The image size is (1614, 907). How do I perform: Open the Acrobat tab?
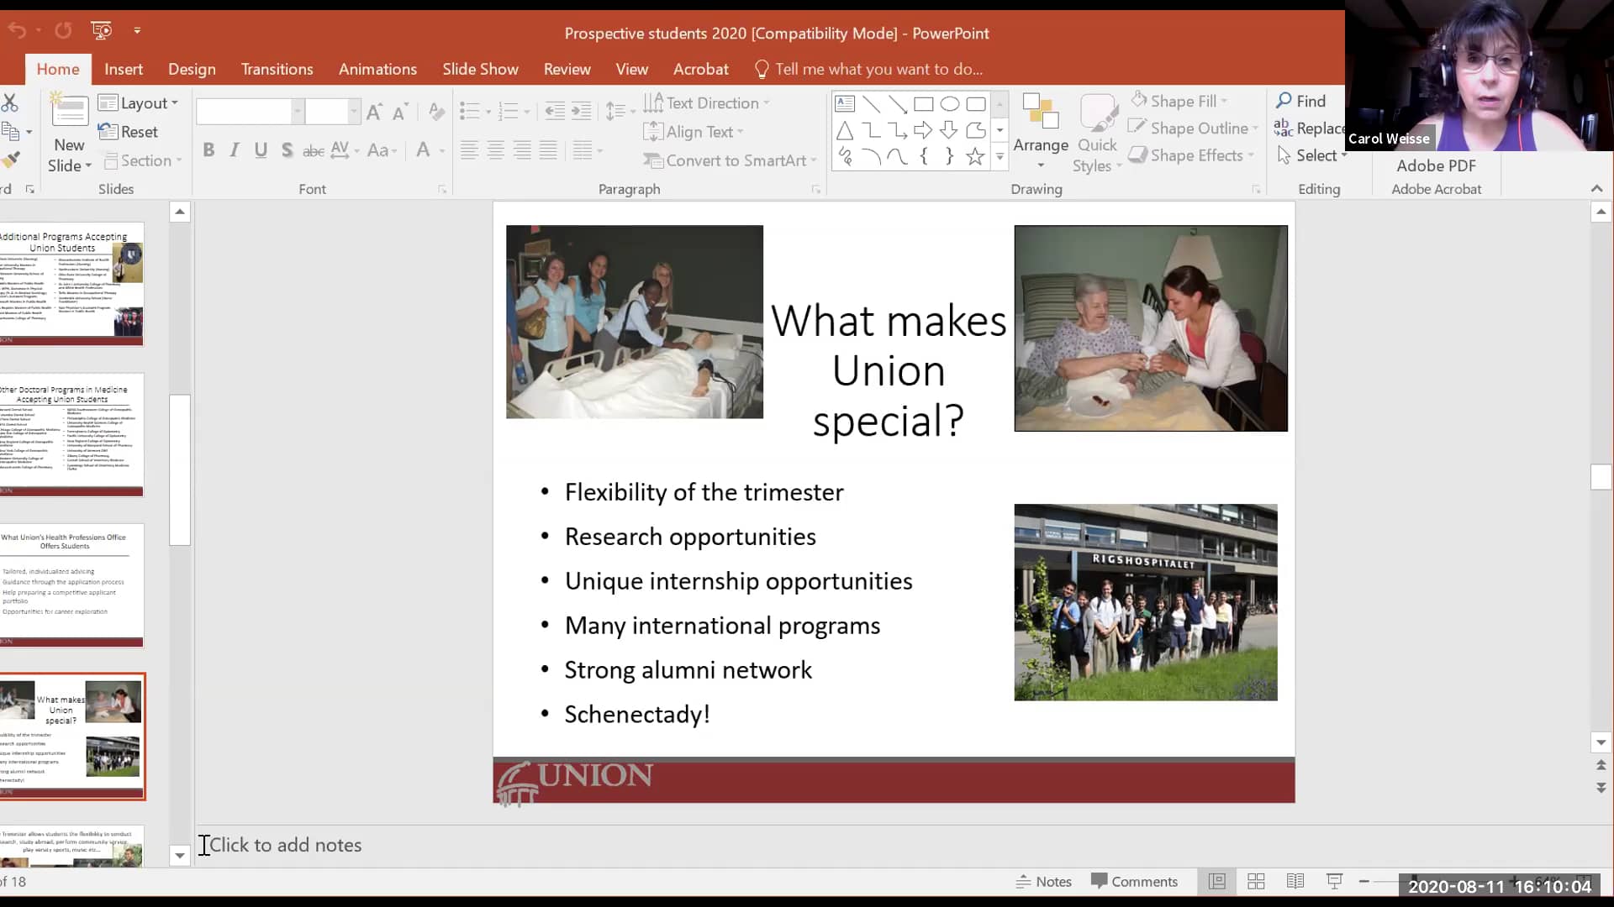700,69
